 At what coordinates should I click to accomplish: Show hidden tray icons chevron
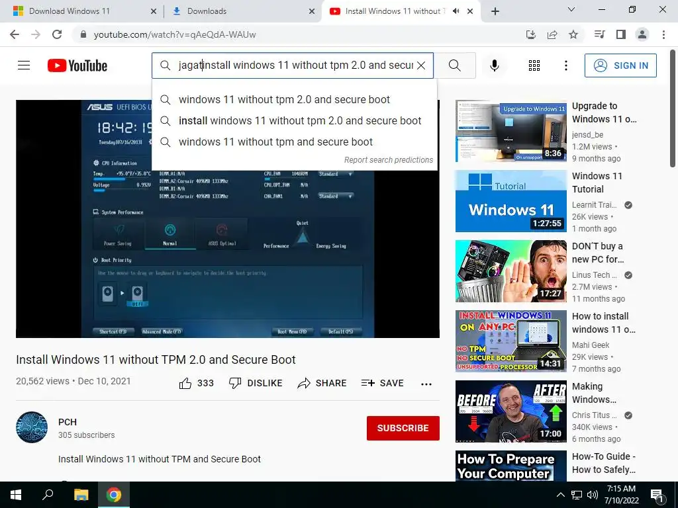click(560, 495)
